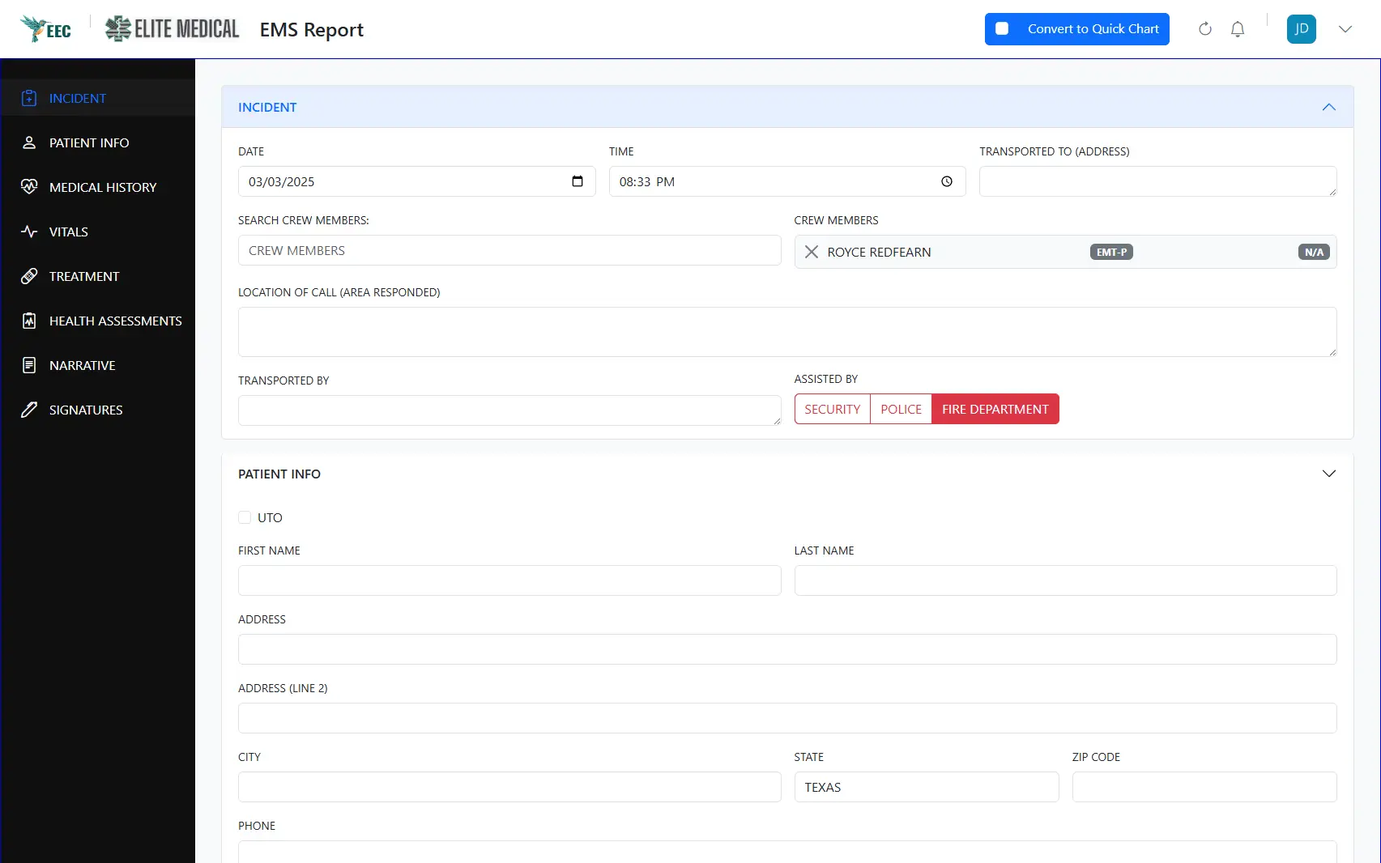The height and width of the screenshot is (863, 1381).
Task: Click the EEC hummingbird logo
Action: [45, 28]
